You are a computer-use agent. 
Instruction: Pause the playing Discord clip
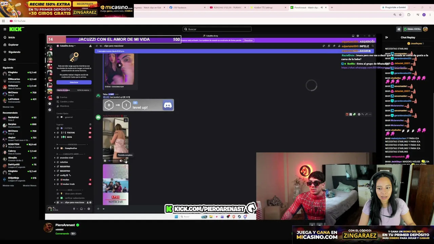pos(105,161)
